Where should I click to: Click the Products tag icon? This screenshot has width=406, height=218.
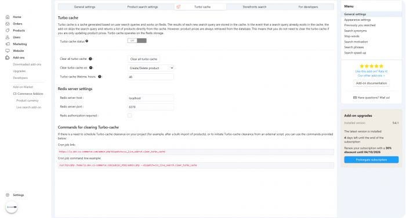tap(8, 30)
